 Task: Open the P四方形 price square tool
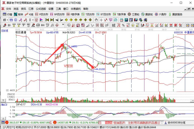[x=42, y=14]
